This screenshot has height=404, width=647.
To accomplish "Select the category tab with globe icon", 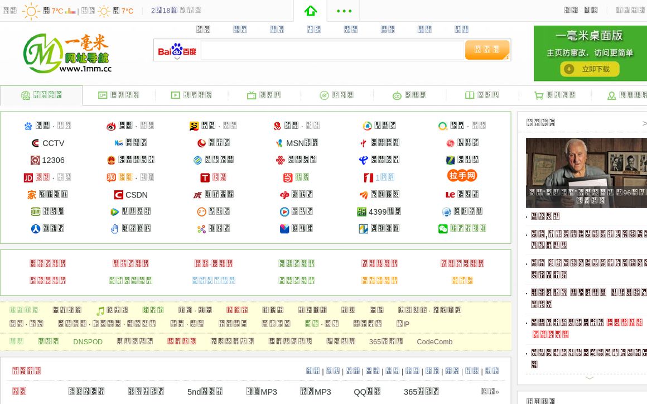I will click(x=41, y=95).
